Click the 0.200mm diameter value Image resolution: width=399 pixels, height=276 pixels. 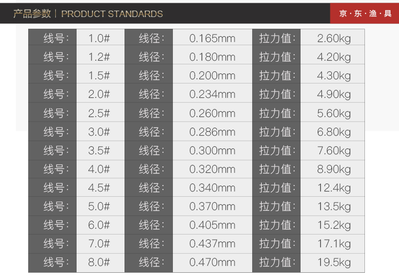(x=212, y=76)
